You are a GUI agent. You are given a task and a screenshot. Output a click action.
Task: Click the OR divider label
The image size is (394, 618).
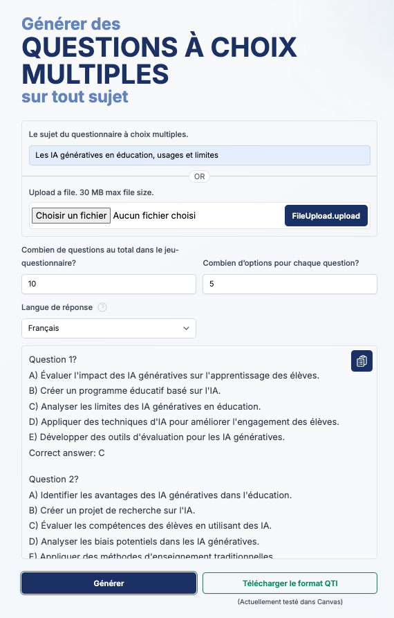click(x=200, y=176)
